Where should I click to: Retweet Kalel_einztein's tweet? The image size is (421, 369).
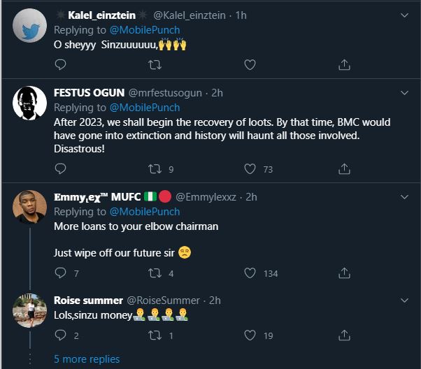155,64
